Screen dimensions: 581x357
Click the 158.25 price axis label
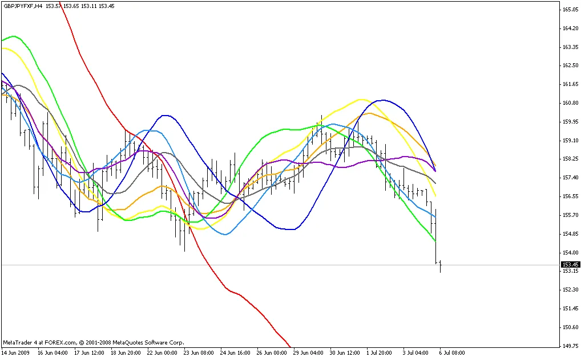[x=570, y=159]
